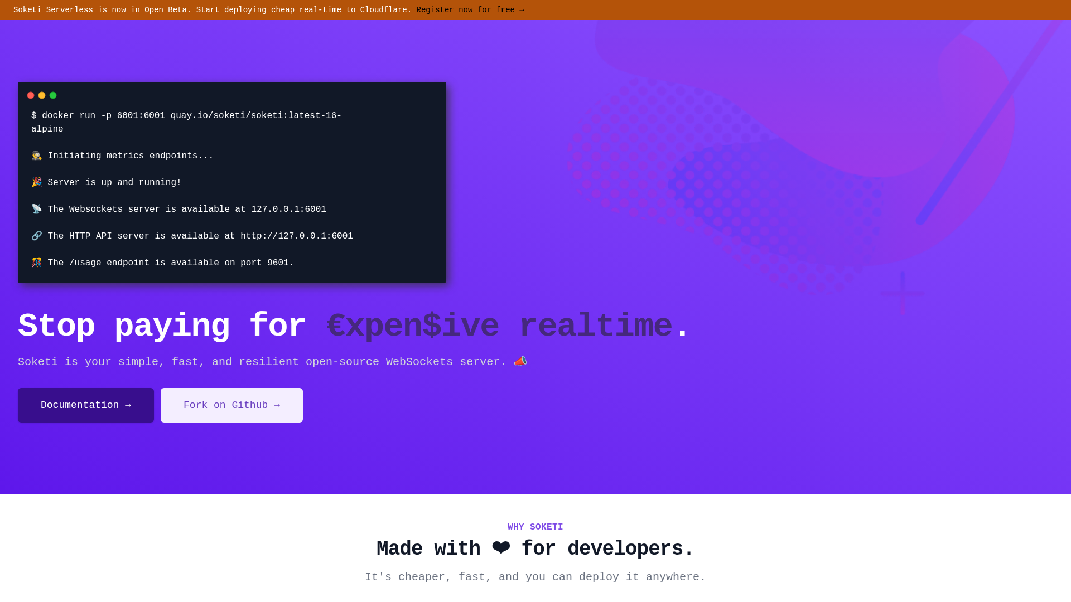This screenshot has width=1071, height=602.
Task: Click the Register now for free link
Action: coord(470,10)
